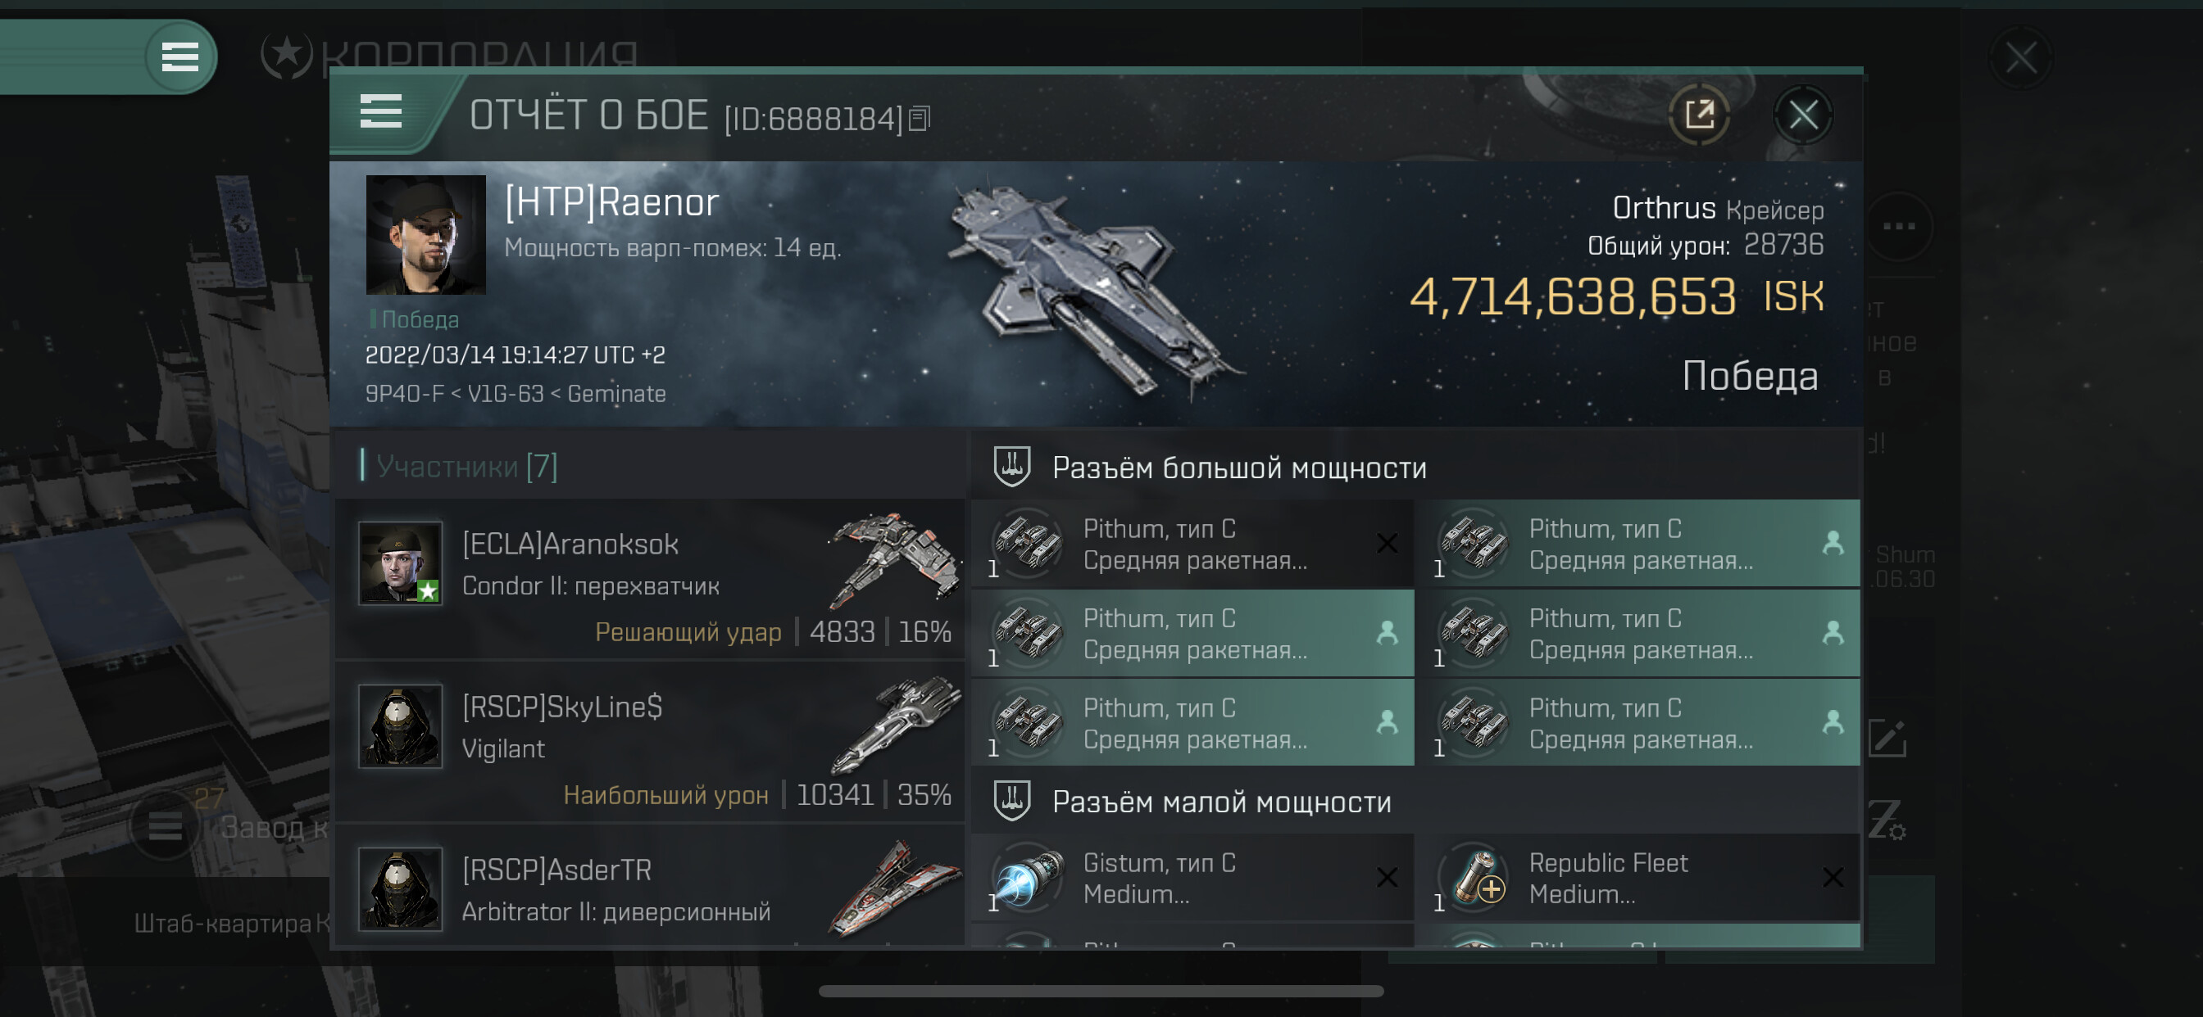Click the bottom-right Pithum launcher in high slots
This screenshot has width=2203, height=1017.
coord(1638,723)
